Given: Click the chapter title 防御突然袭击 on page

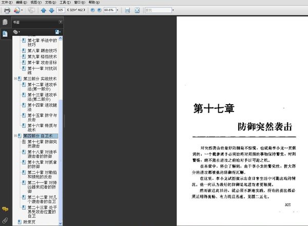Looking at the screenshot, I should [x=265, y=127].
